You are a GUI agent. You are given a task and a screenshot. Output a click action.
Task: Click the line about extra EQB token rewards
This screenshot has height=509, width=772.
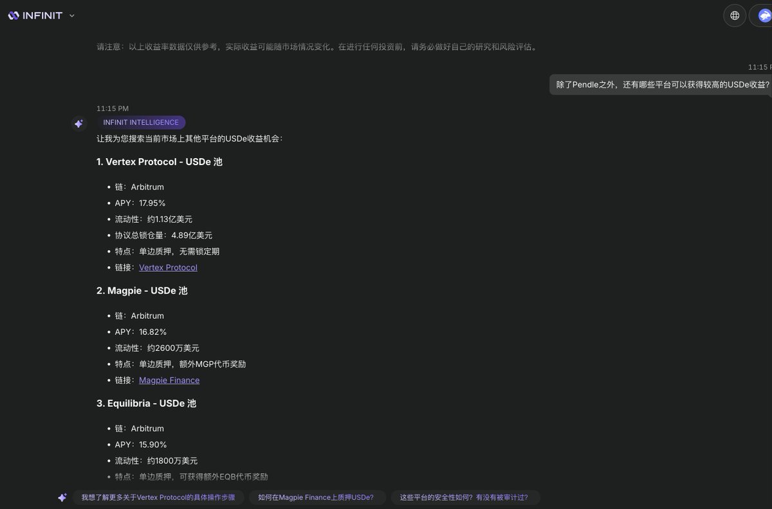coord(191,477)
